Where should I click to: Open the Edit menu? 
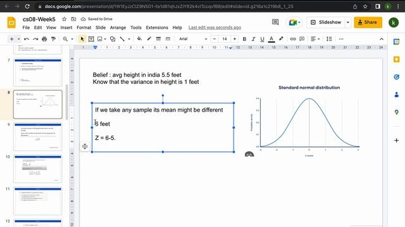[38, 28]
